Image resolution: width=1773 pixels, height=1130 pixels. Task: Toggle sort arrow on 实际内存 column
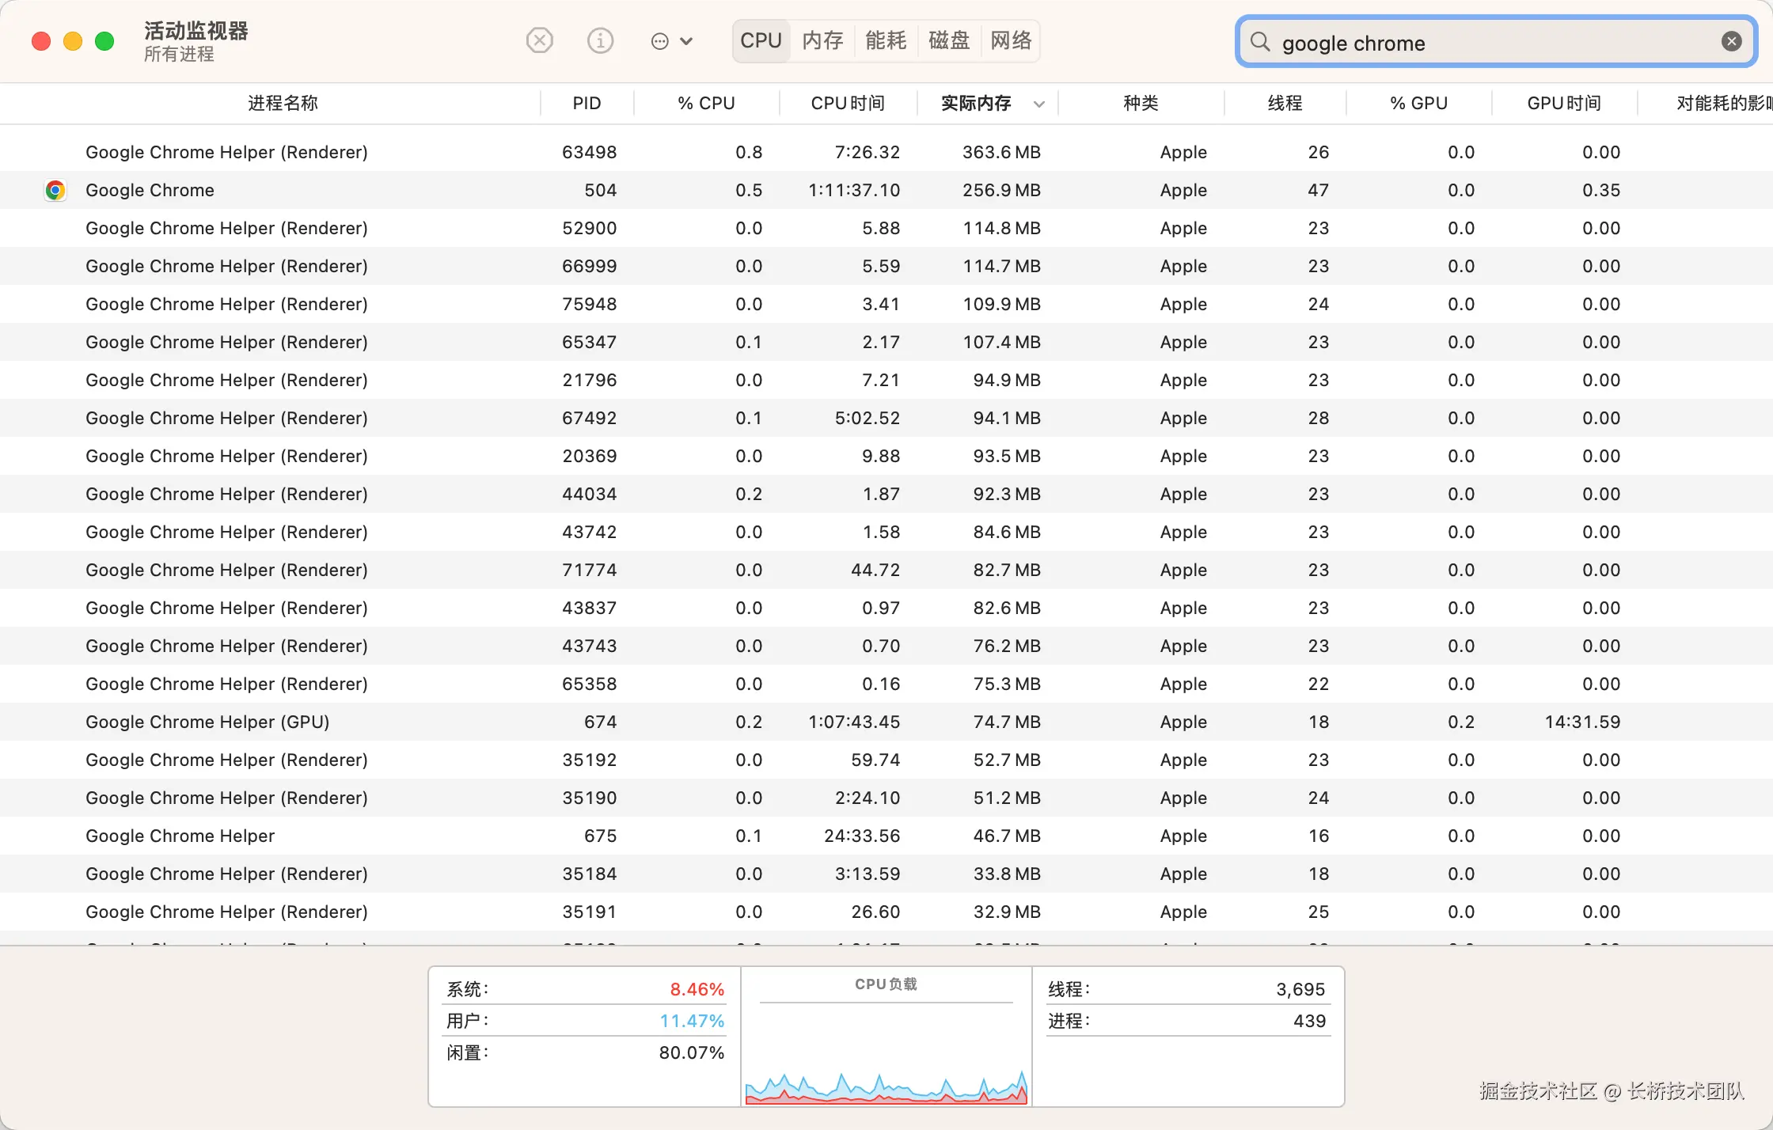(x=1039, y=104)
